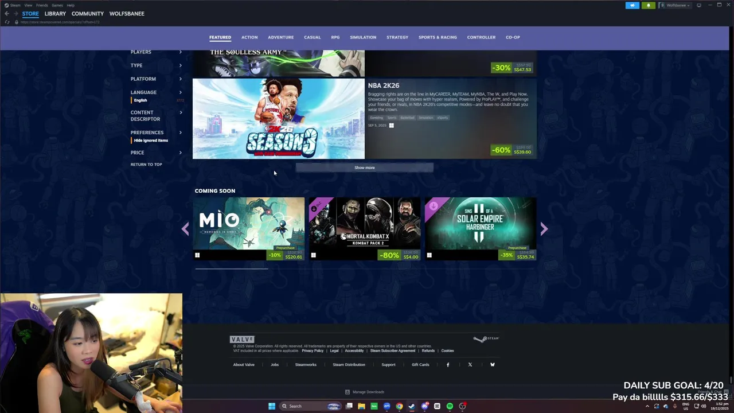734x413 pixels.
Task: Open Zoom from the taskbar
Action: coord(386,406)
